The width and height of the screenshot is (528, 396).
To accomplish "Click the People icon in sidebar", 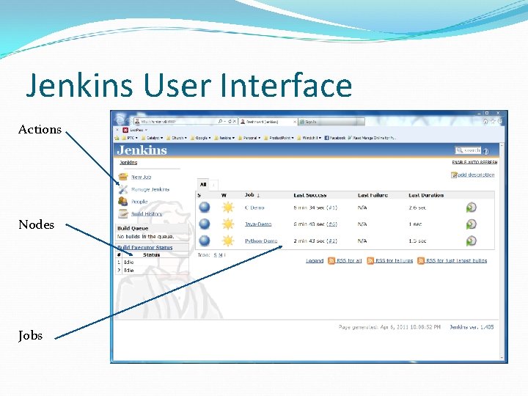I will tap(123, 202).
